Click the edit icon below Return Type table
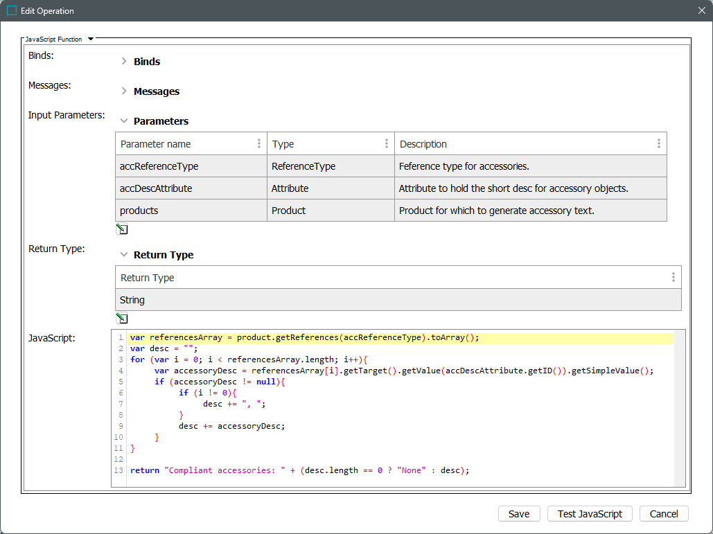 pyautogui.click(x=122, y=319)
